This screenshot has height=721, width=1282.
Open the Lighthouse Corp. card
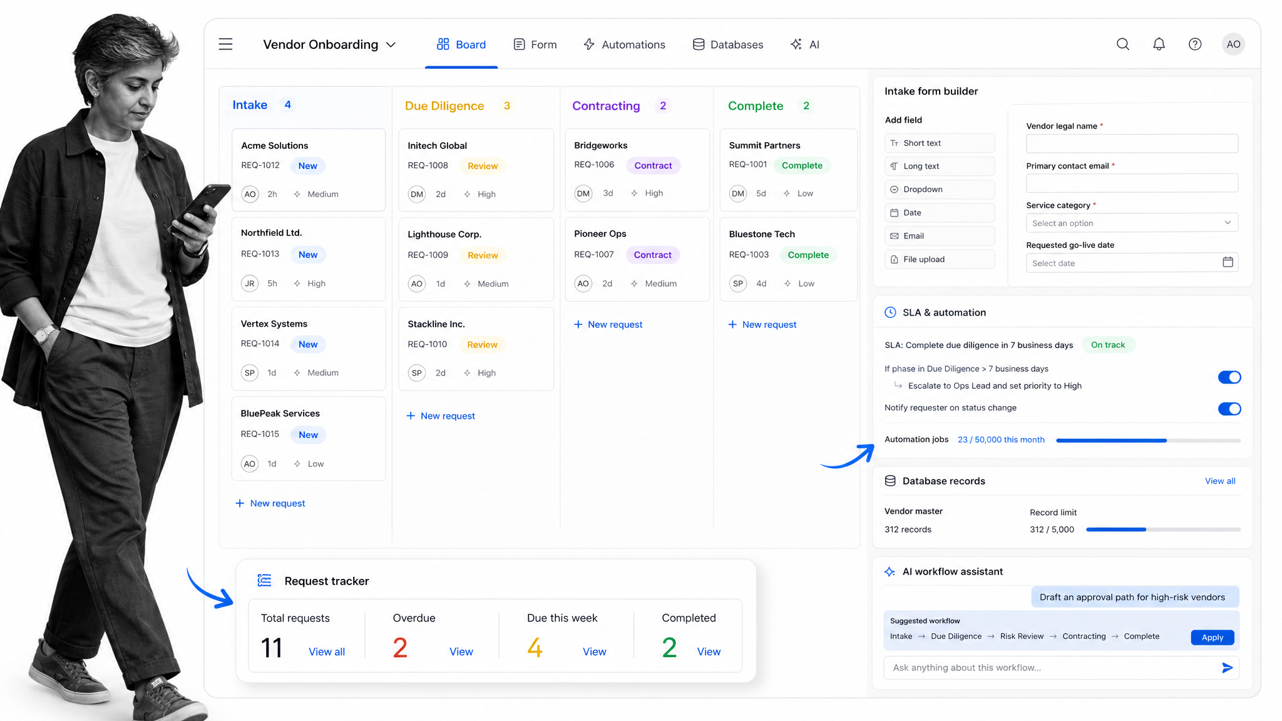pos(476,259)
